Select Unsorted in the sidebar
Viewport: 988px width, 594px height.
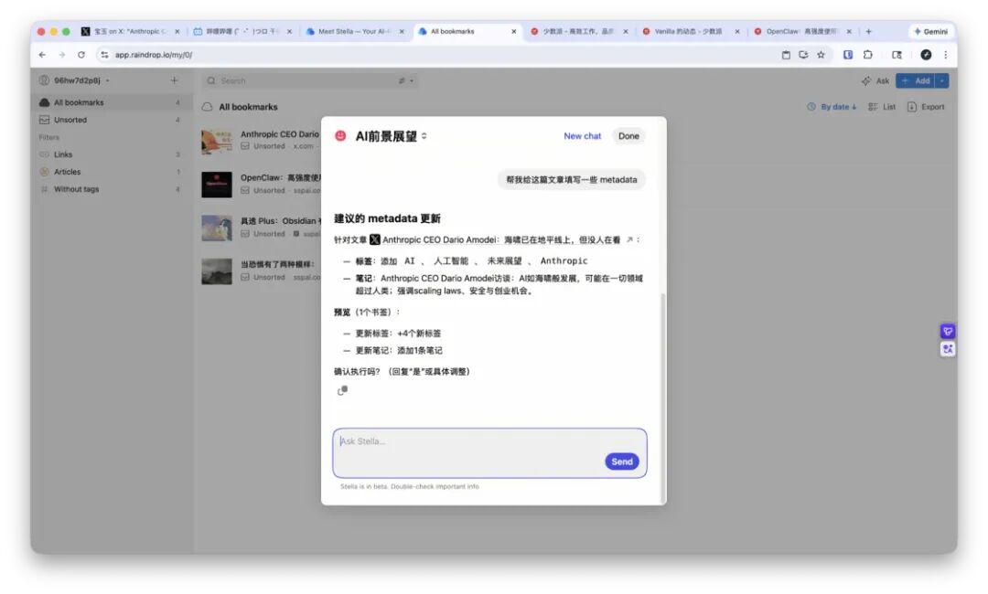[111, 120]
